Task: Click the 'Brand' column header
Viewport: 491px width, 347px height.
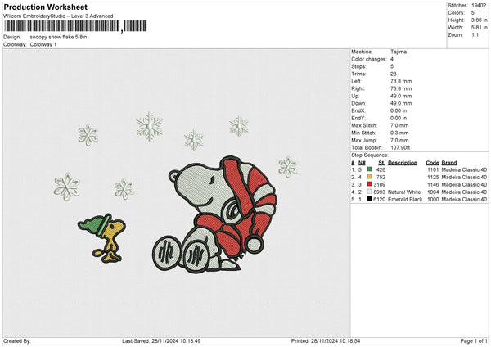Action: pos(449,163)
